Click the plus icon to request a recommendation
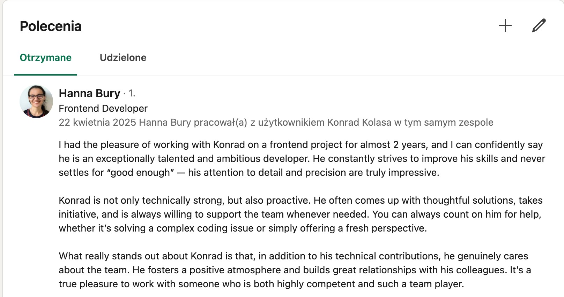Screen dimensions: 564x297 coord(505,26)
